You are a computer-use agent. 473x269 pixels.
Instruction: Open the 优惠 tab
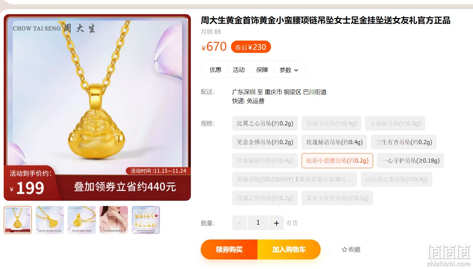point(215,70)
